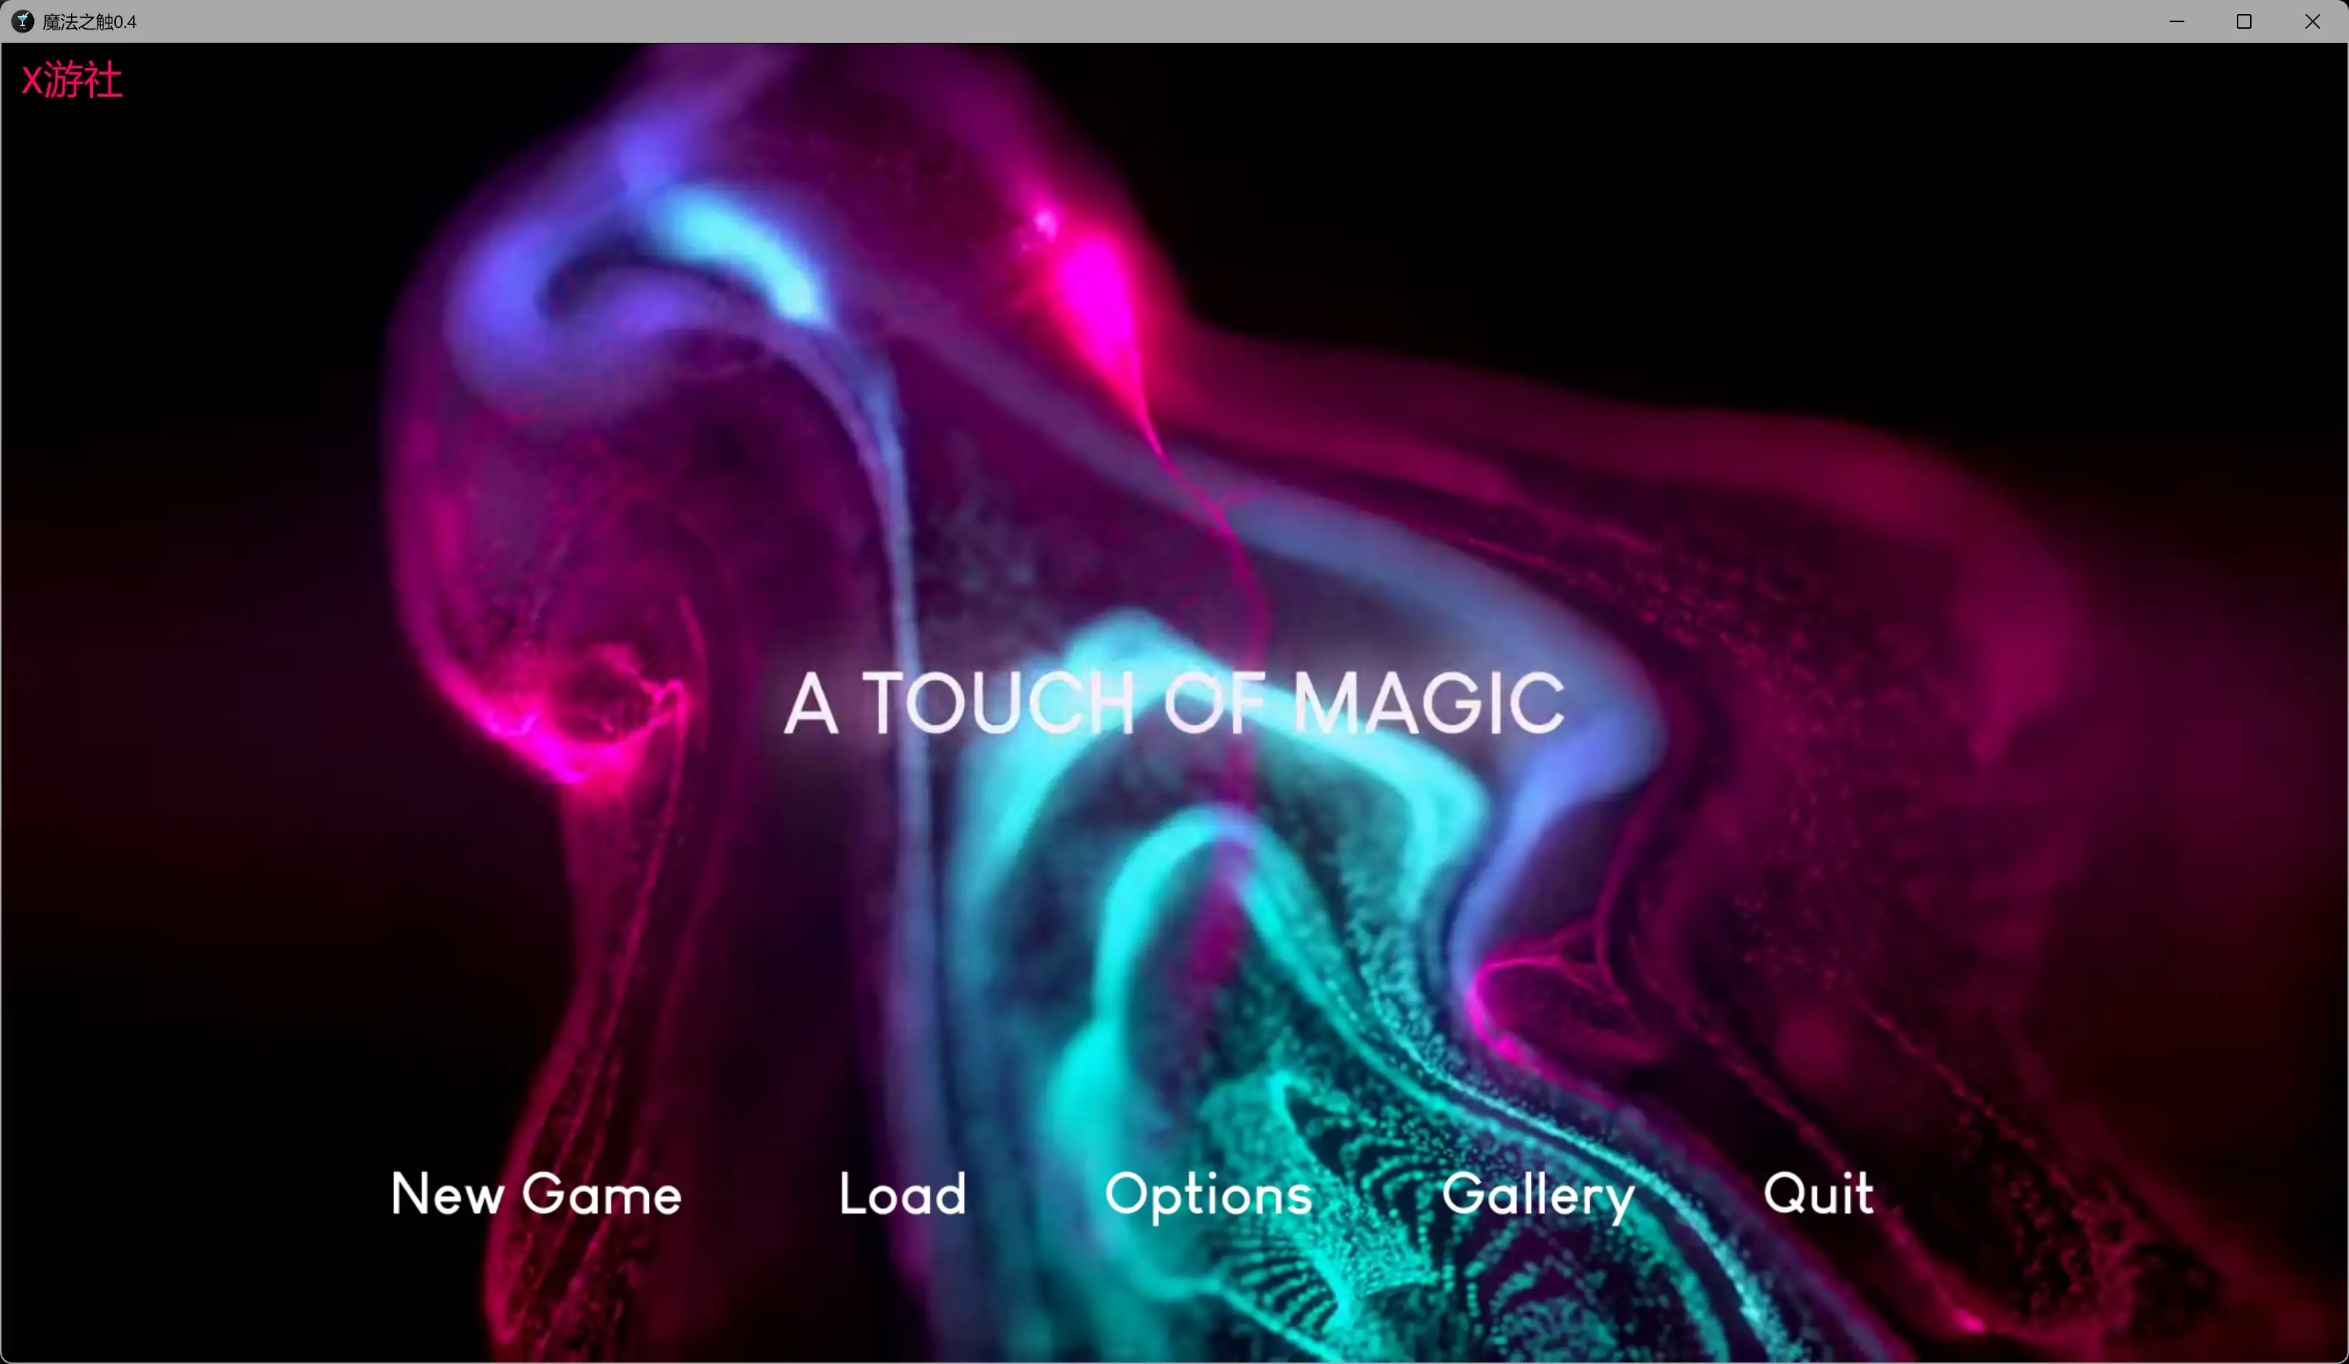Close the game window

(x=2313, y=21)
